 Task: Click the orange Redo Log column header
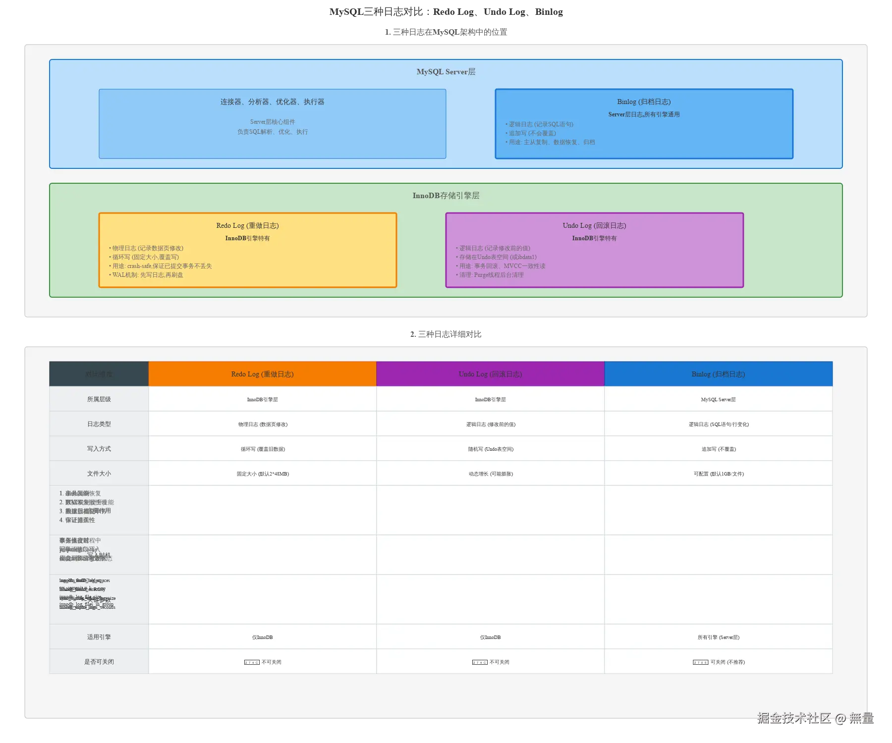tap(262, 374)
